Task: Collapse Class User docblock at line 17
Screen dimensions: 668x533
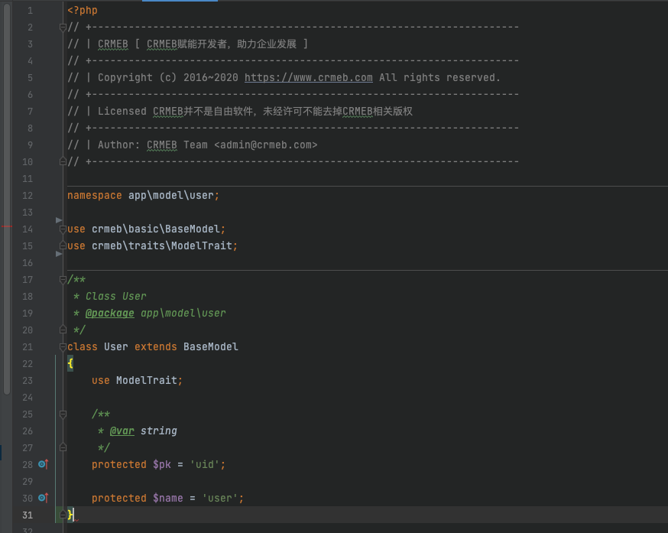Action: (63, 280)
